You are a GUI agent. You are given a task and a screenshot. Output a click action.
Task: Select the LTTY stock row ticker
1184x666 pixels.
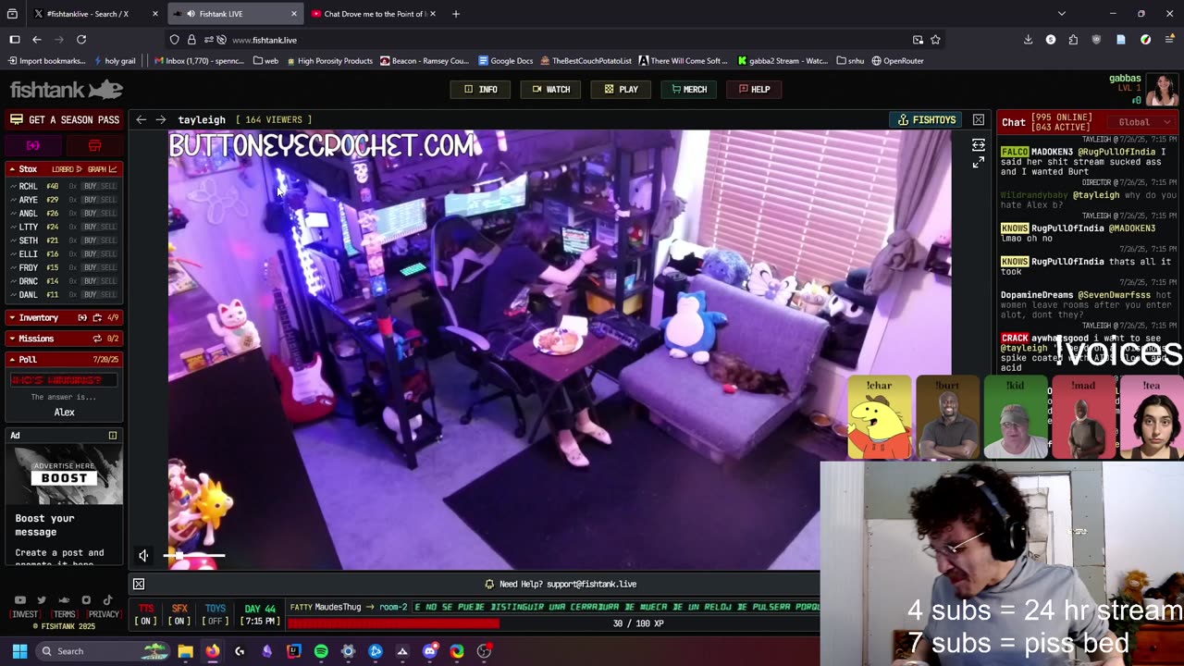pos(29,227)
